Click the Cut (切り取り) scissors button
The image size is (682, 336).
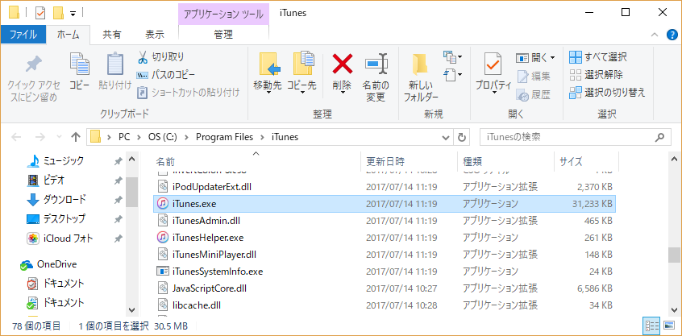click(161, 56)
